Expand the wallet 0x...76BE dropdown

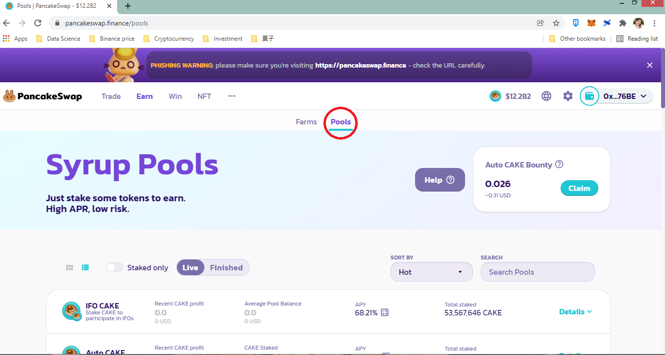(643, 96)
